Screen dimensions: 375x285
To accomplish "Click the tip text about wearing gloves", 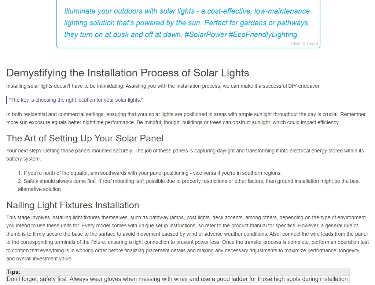I will coord(177,279).
